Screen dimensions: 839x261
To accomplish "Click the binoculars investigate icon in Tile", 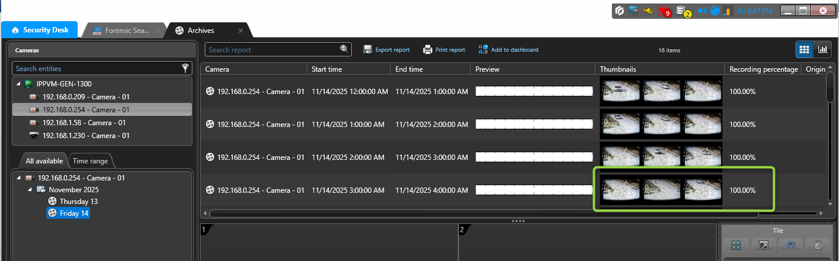I will [790, 246].
